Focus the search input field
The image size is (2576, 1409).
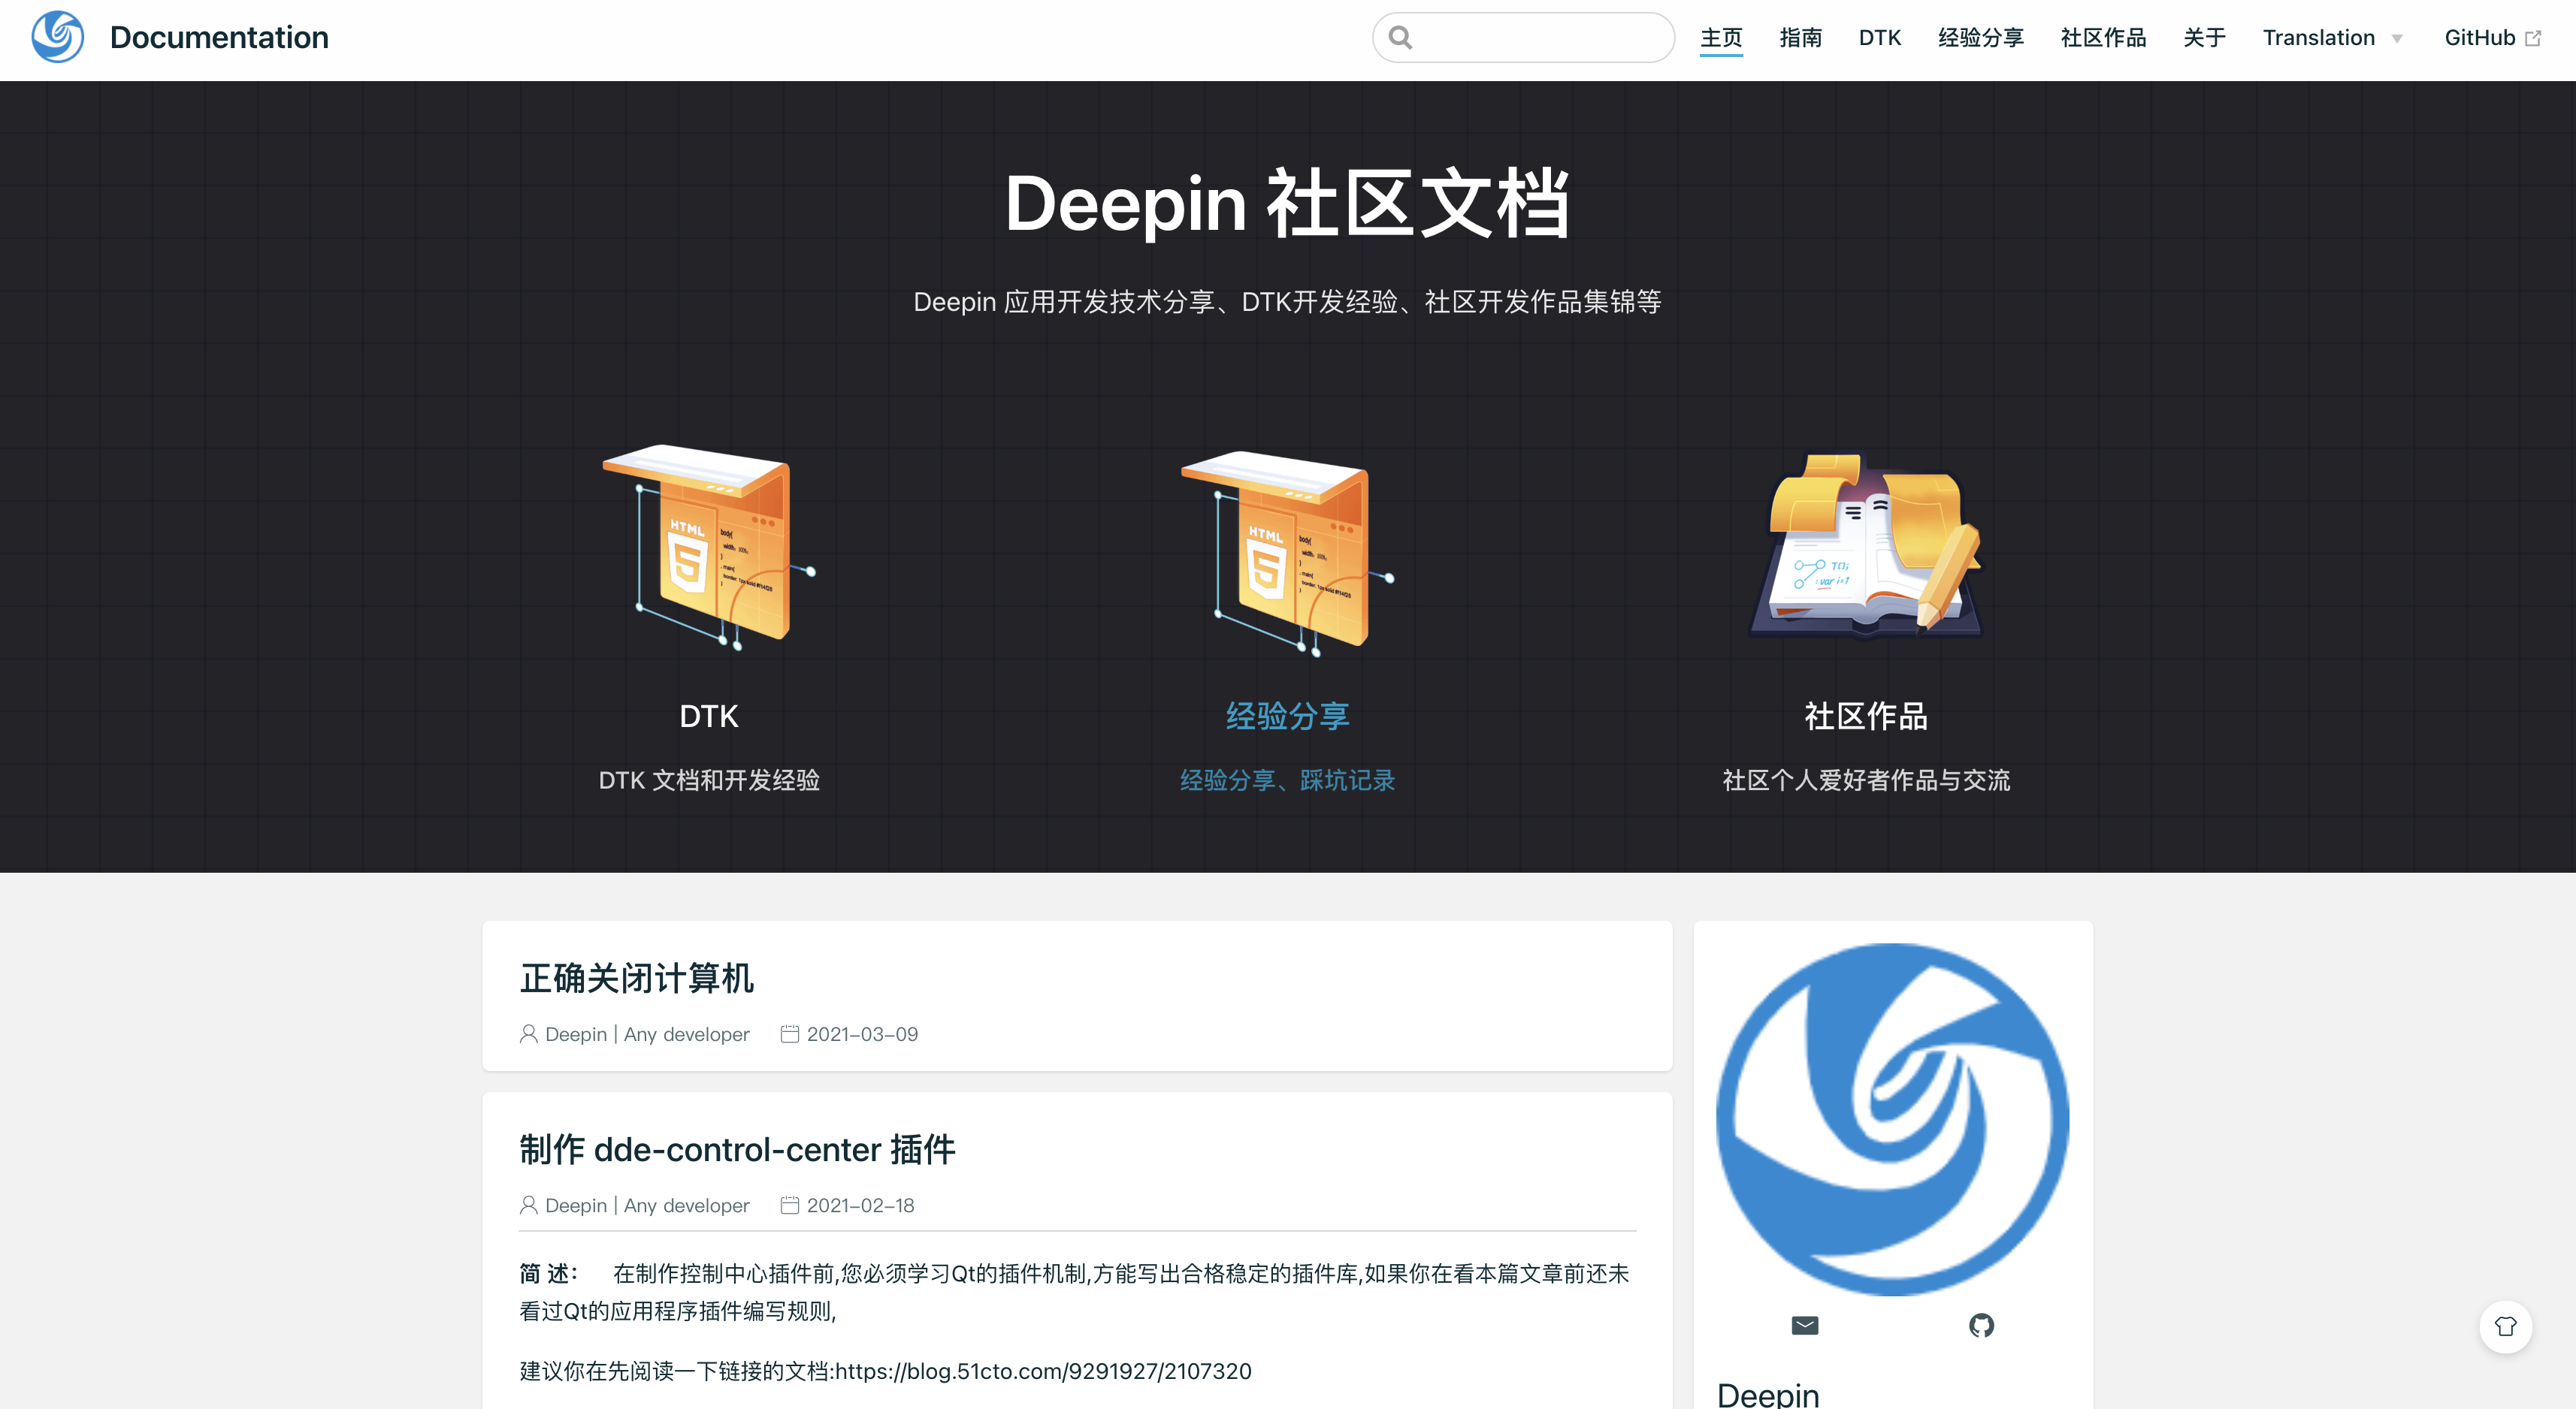(x=1523, y=38)
